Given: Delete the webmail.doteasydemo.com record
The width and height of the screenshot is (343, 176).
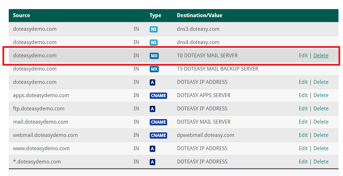Looking at the screenshot, I should 321,135.
